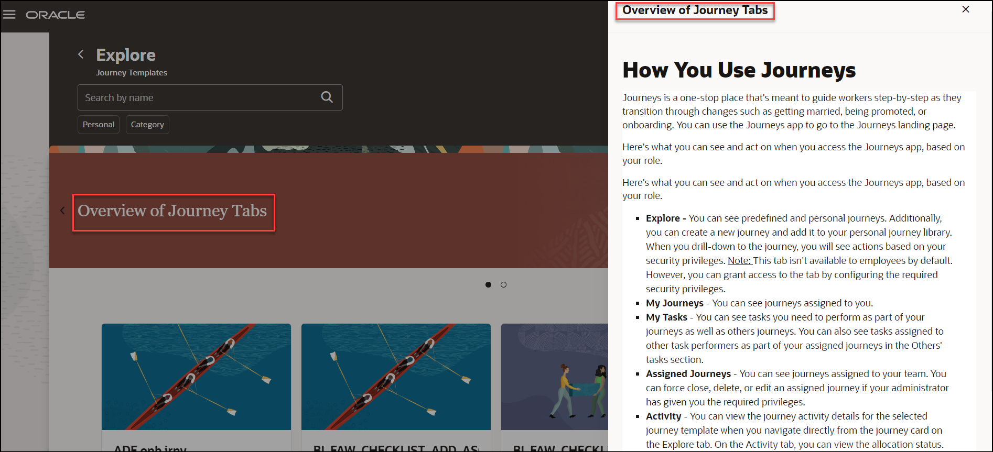Screen dimensions: 993x452
Task: Open Overview of Journey Tabs banner
Action: point(172,211)
